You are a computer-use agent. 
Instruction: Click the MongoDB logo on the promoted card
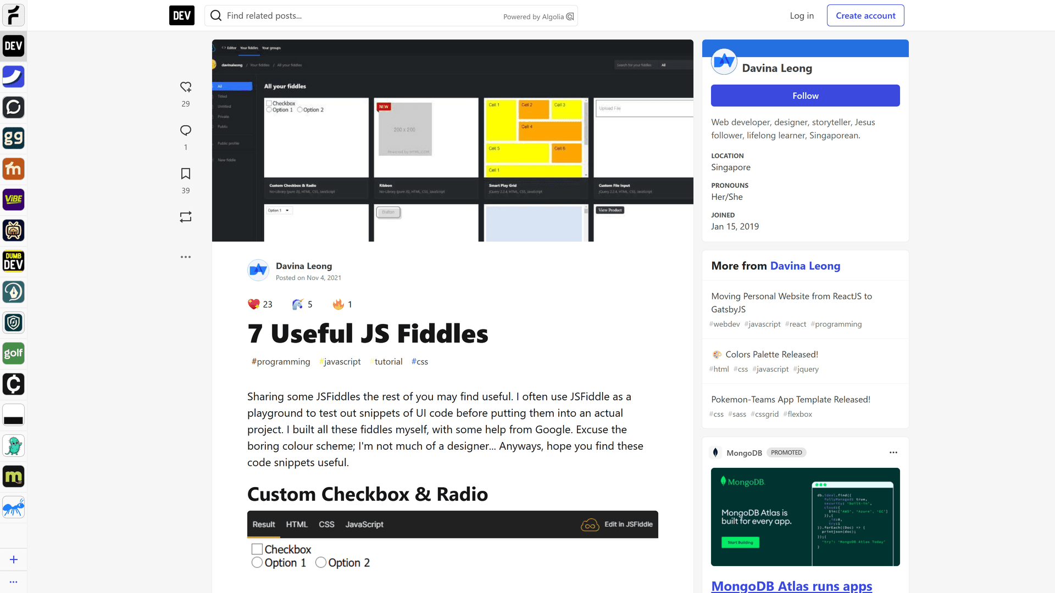pos(716,452)
